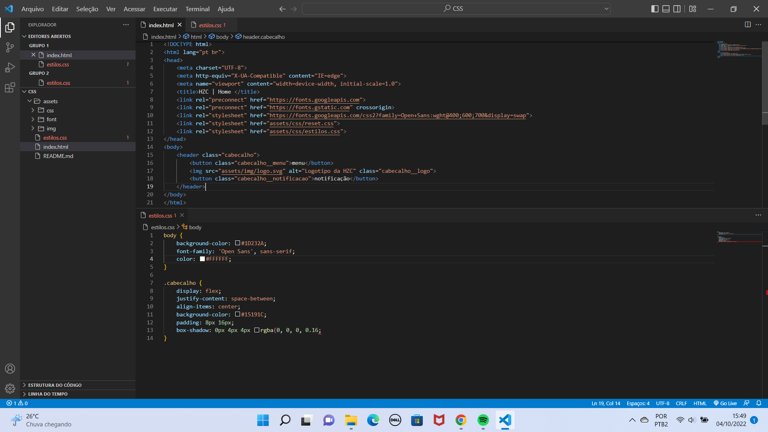The height and width of the screenshot is (432, 768).
Task: Click the Go Live status bar button
Action: click(725, 403)
